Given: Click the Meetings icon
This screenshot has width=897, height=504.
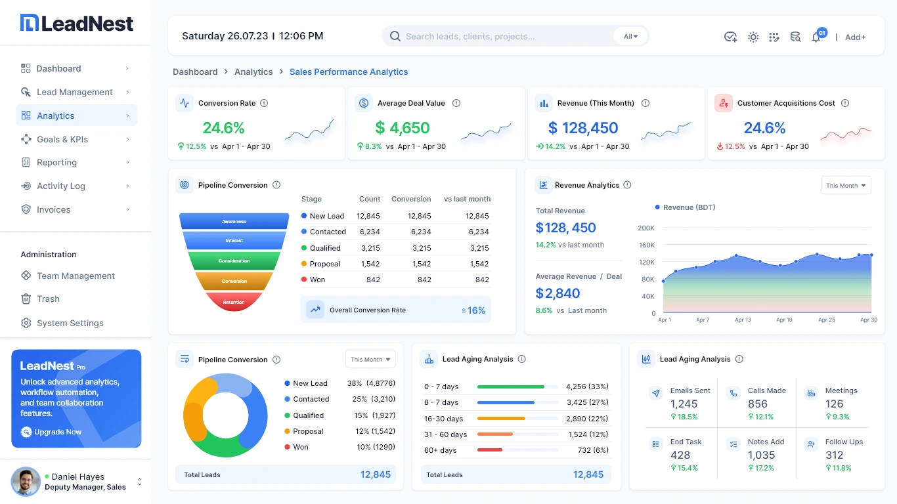Looking at the screenshot, I should pos(811,394).
